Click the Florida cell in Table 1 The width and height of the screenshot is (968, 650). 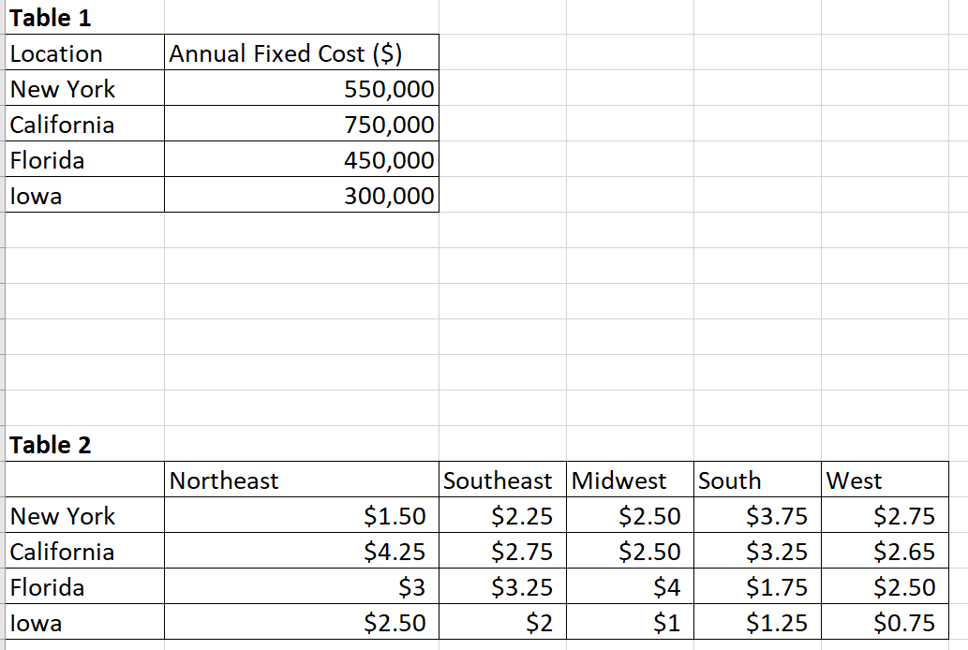pos(84,159)
